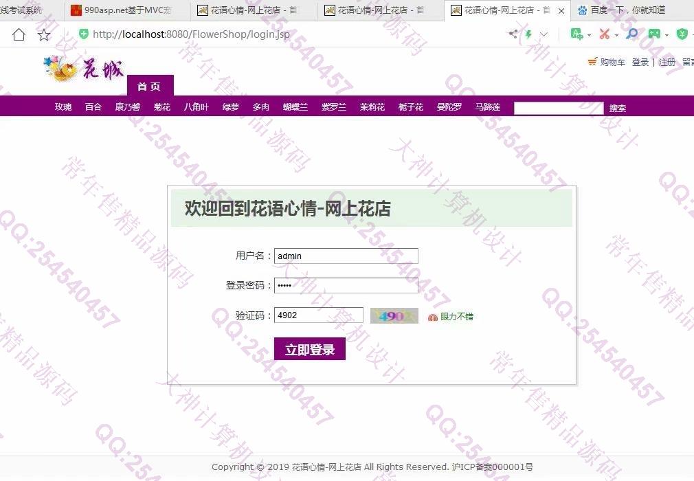Open dropdown arrow beside translate icon

click(589, 35)
